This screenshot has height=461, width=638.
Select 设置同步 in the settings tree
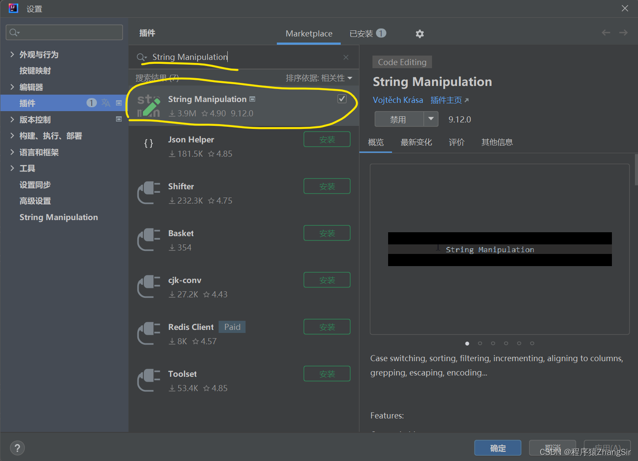35,185
